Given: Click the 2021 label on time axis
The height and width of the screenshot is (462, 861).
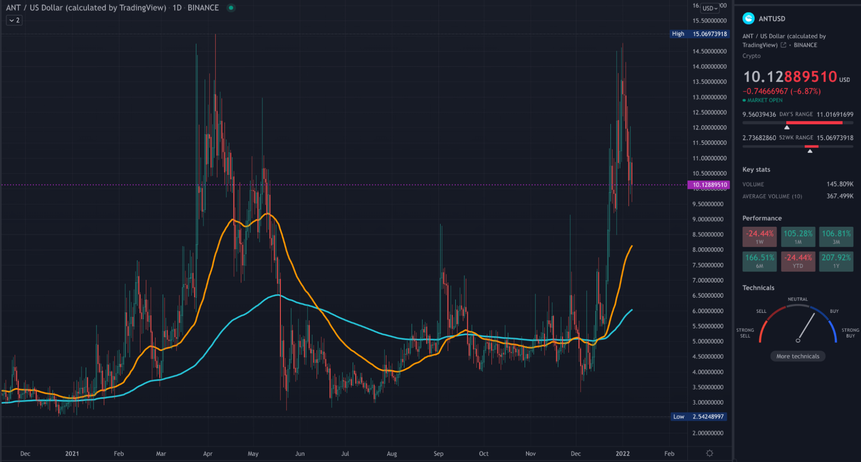Looking at the screenshot, I should click(x=72, y=453).
